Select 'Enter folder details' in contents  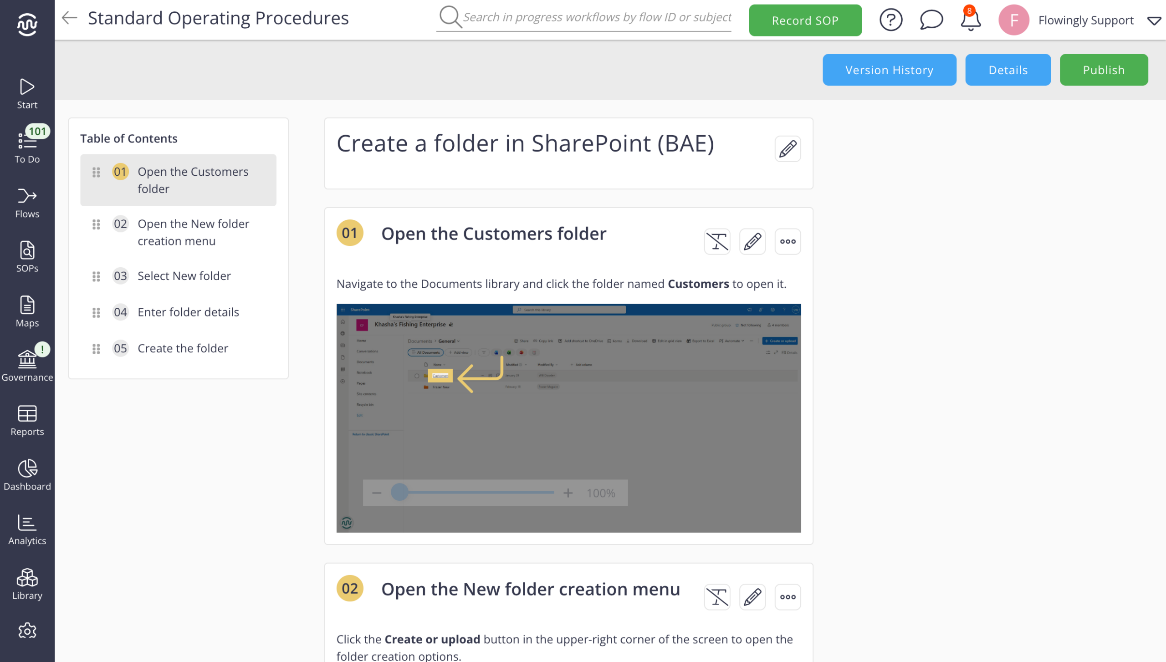188,312
